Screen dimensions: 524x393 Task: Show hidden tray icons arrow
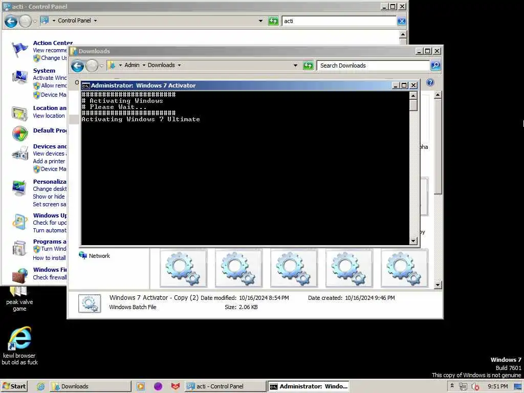452,386
